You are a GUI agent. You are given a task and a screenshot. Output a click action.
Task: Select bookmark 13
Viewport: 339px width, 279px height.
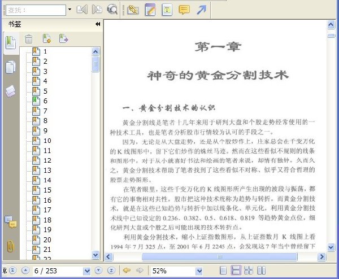coord(41,171)
